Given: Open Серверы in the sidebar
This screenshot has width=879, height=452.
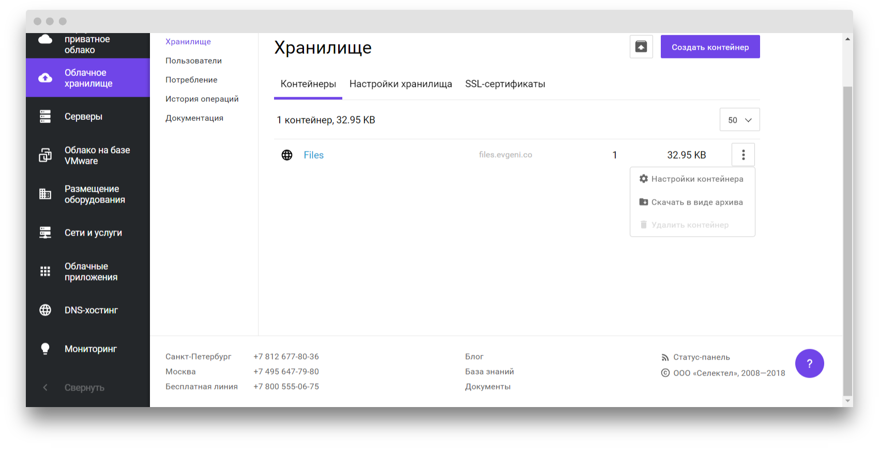Looking at the screenshot, I should (88, 117).
